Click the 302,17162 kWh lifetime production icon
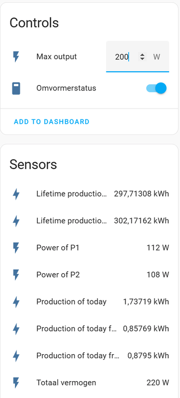The height and width of the screenshot is (398, 180). pos(16,221)
